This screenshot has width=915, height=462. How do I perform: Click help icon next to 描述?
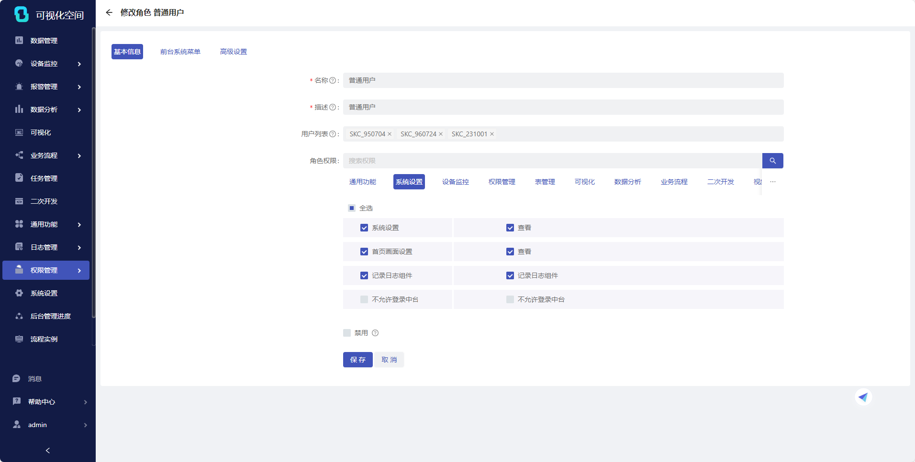(333, 107)
